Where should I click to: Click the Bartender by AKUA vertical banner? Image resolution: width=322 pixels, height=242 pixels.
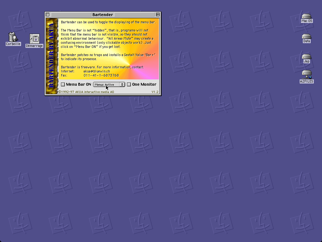[52, 56]
